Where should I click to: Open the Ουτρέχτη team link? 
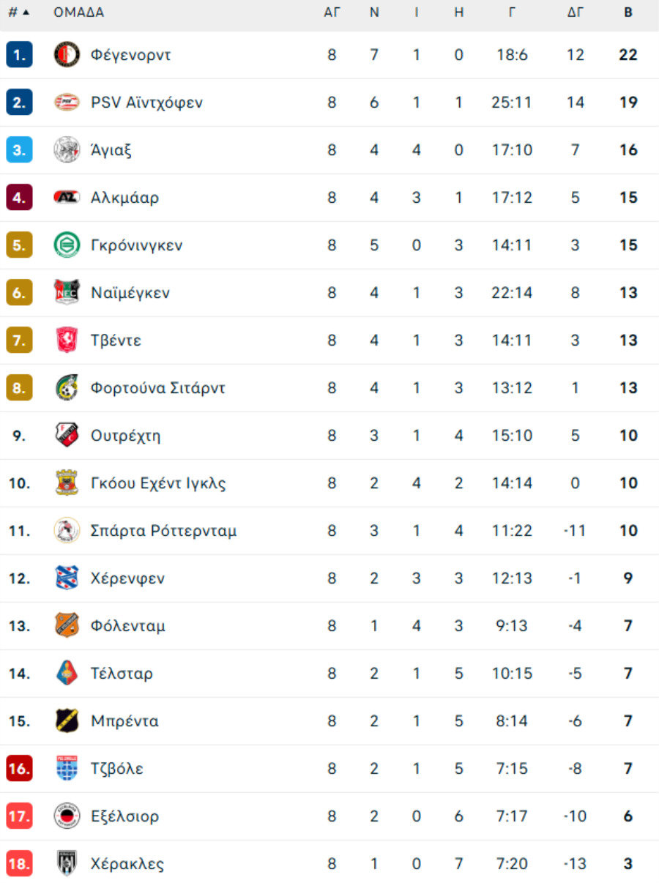click(125, 436)
